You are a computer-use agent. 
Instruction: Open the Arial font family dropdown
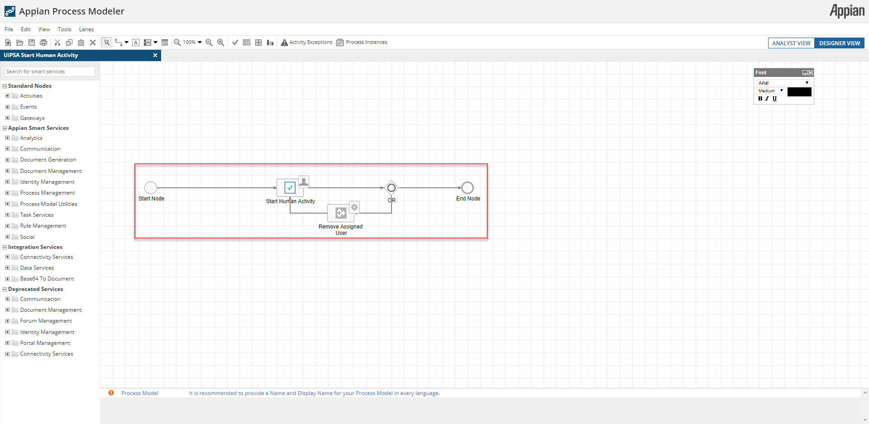(x=783, y=83)
